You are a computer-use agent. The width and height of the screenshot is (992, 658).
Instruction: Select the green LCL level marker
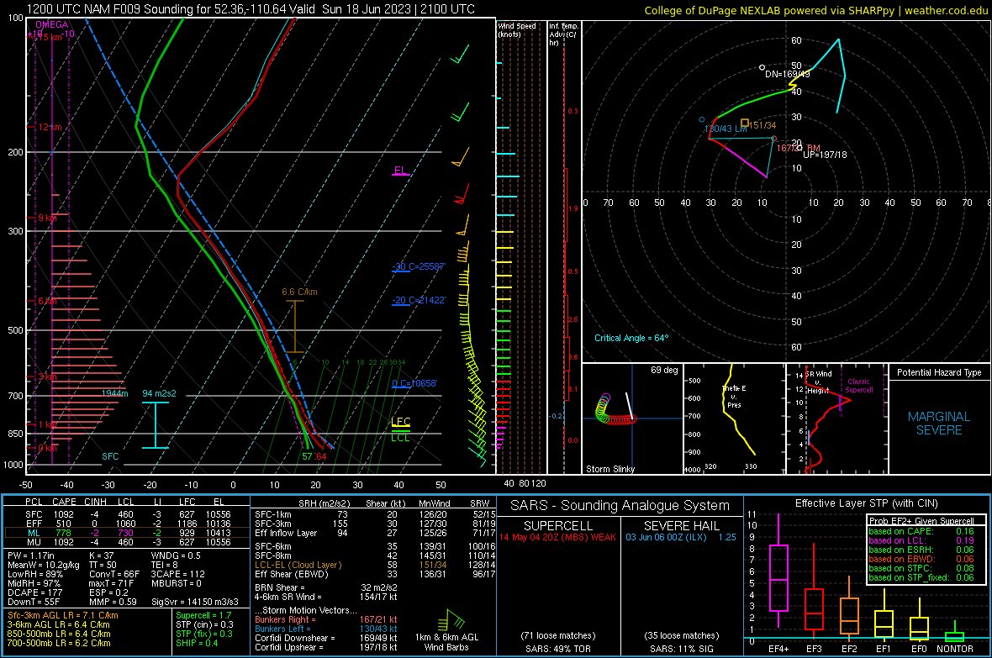(400, 436)
